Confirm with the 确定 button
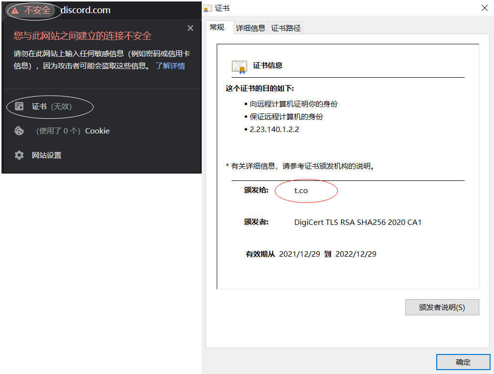 click(x=463, y=362)
